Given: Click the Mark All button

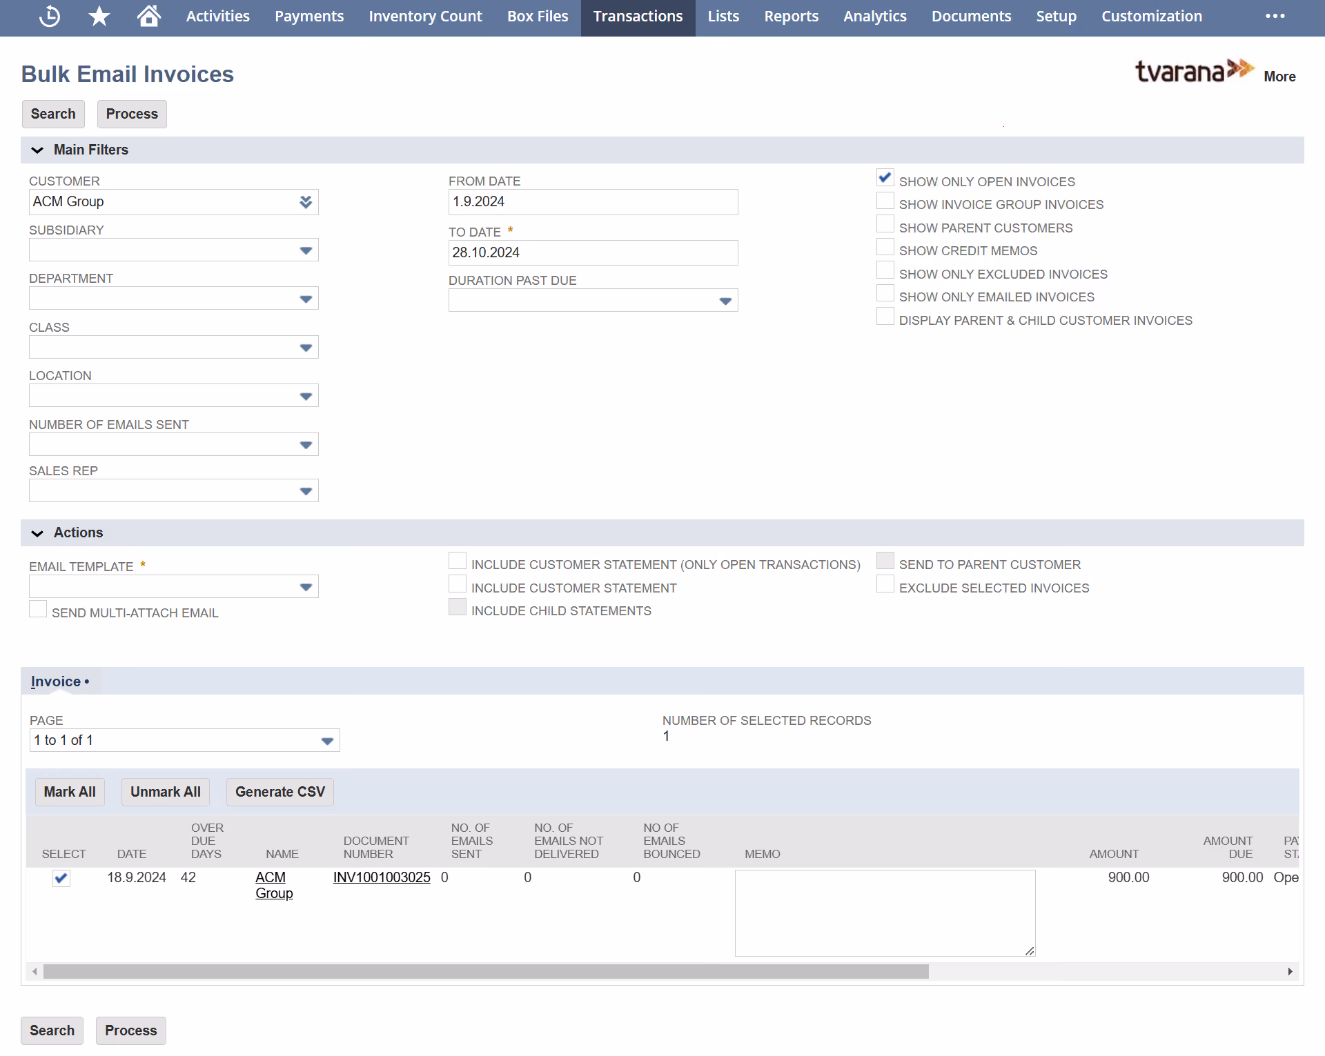Looking at the screenshot, I should tap(70, 792).
